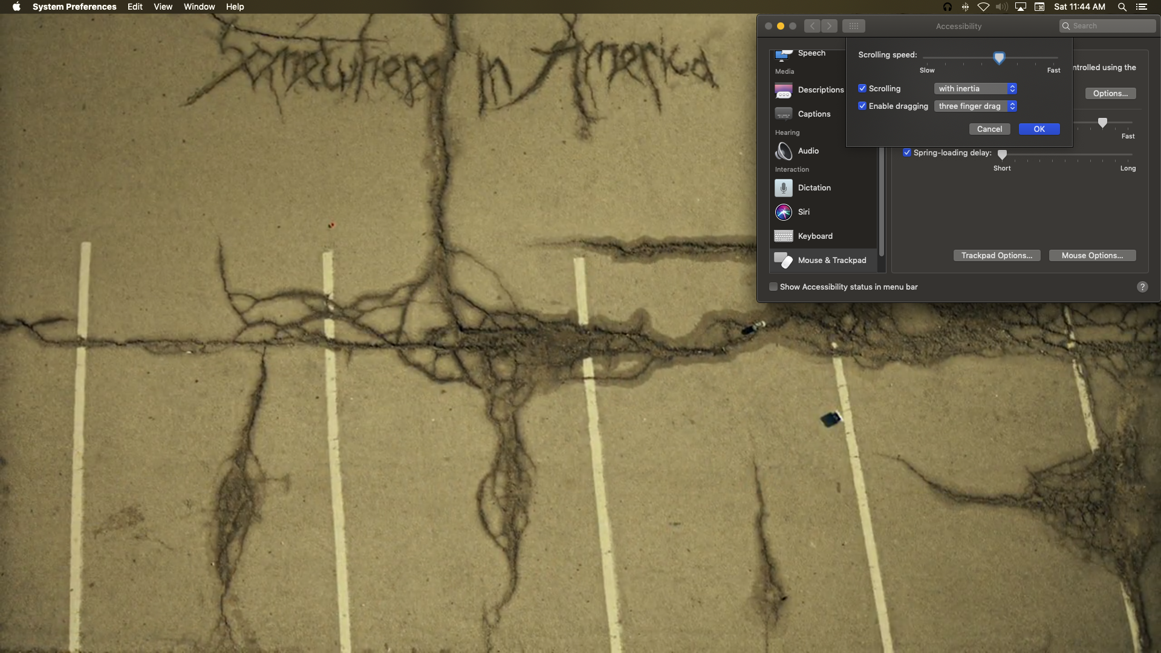1161x653 pixels.
Task: Click the Options... button
Action: (x=1110, y=94)
